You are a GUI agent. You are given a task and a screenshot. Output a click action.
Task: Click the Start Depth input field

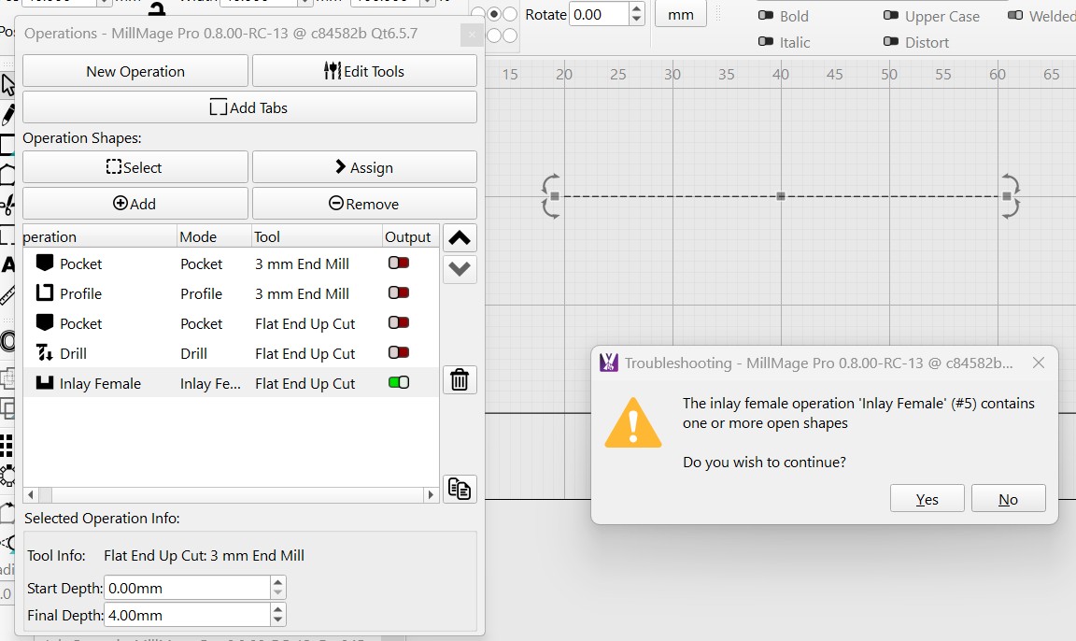(x=187, y=589)
